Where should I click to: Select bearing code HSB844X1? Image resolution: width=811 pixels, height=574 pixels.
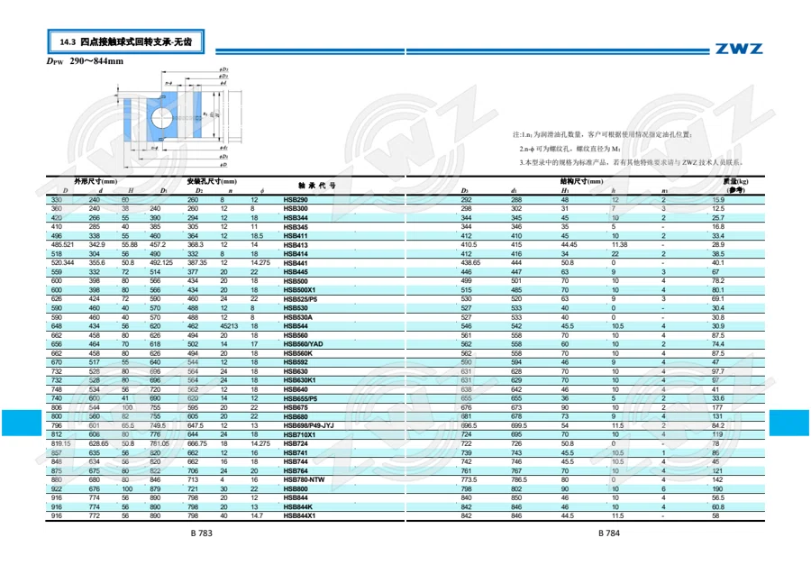coord(299,516)
